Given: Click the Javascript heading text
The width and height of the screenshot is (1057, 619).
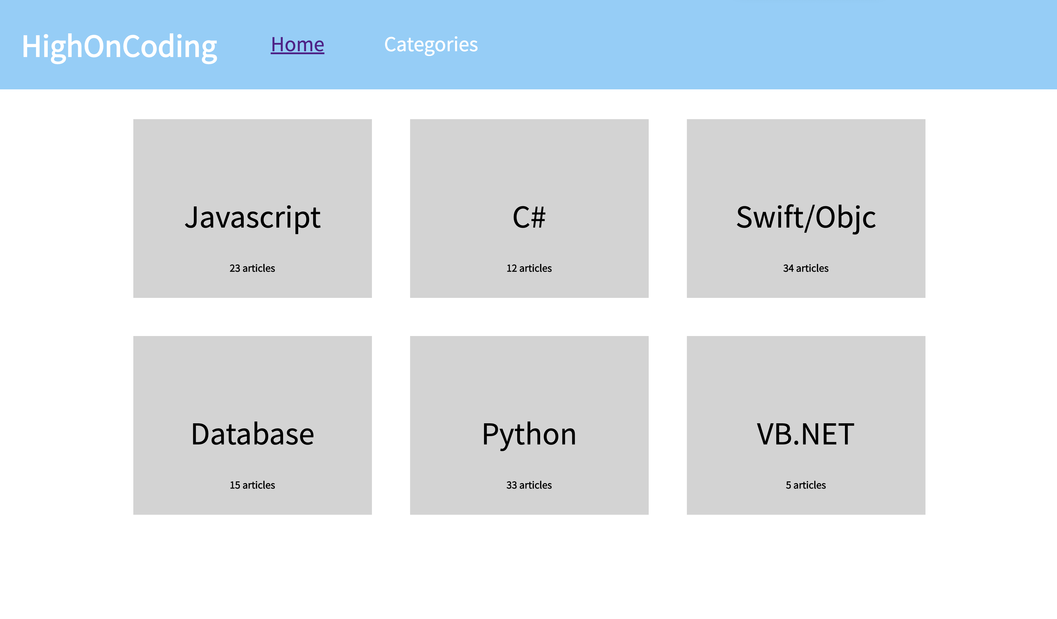Looking at the screenshot, I should coord(253,217).
